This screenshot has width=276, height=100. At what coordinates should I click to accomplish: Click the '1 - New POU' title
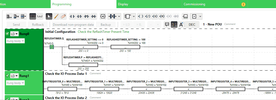(x=212, y=24)
